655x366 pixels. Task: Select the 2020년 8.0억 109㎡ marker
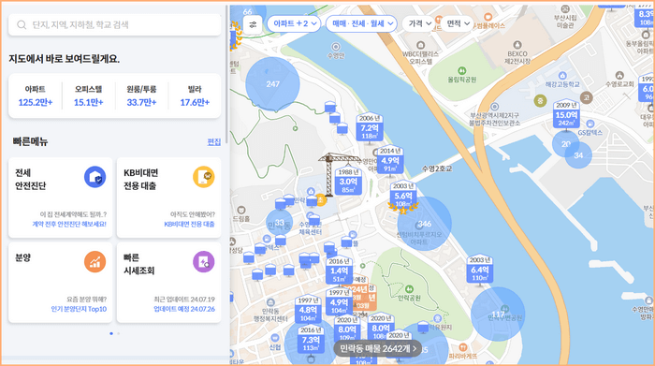pyautogui.click(x=347, y=328)
